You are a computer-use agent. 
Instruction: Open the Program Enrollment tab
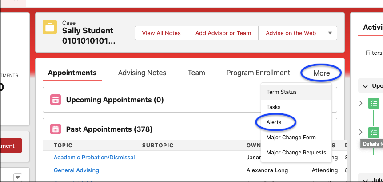(x=258, y=73)
